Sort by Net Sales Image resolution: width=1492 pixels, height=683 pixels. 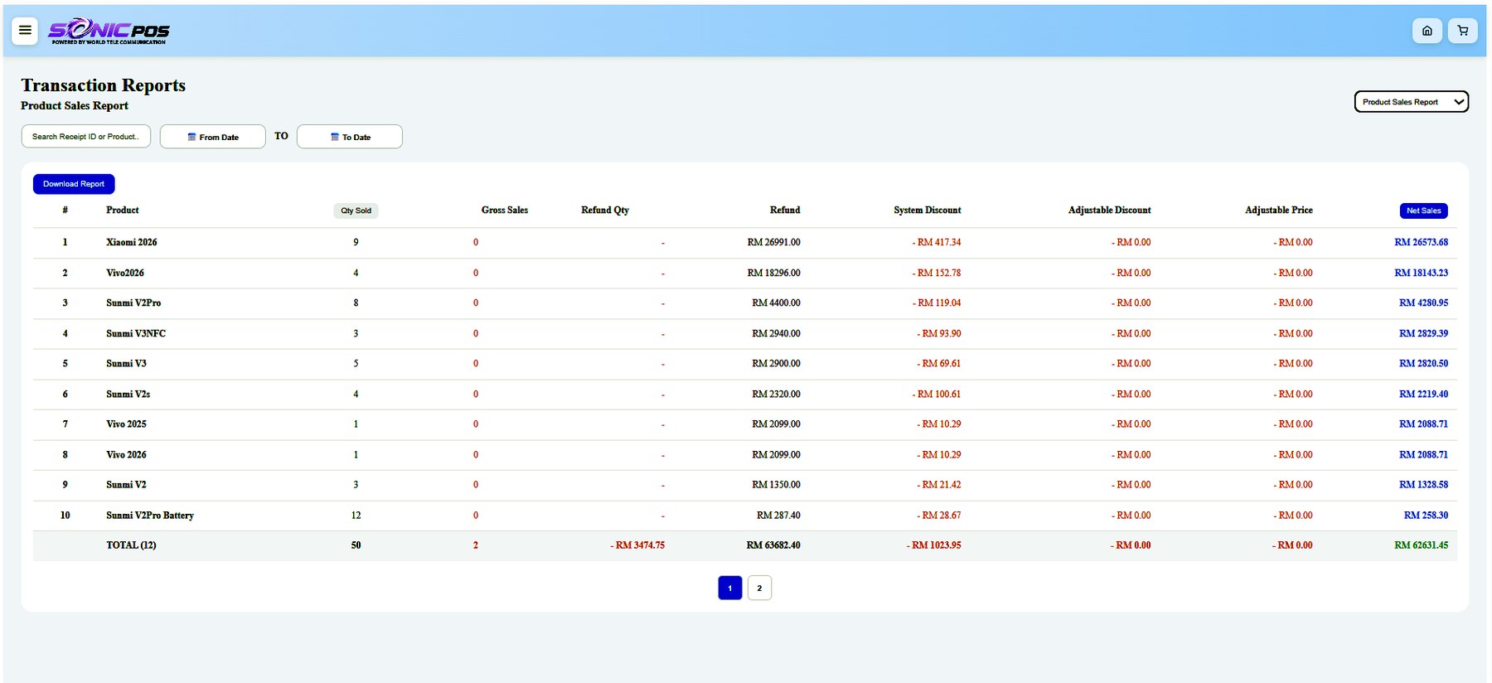(1423, 211)
